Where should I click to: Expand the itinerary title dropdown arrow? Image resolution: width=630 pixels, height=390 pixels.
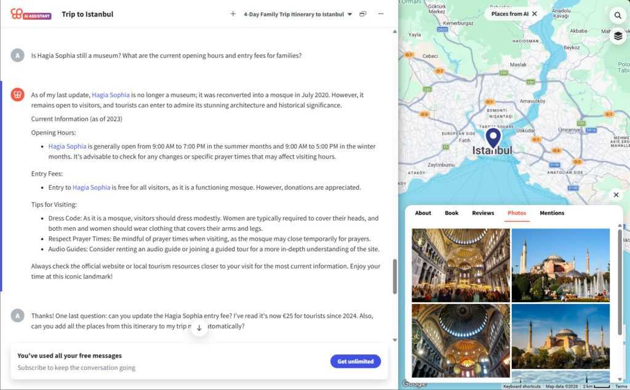point(349,14)
